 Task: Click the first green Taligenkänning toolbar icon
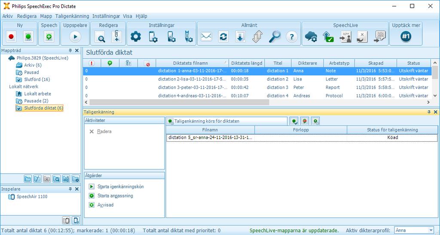pyautogui.click(x=294, y=121)
